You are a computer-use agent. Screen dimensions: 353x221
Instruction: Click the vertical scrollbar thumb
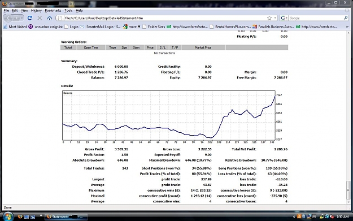pos(348,190)
